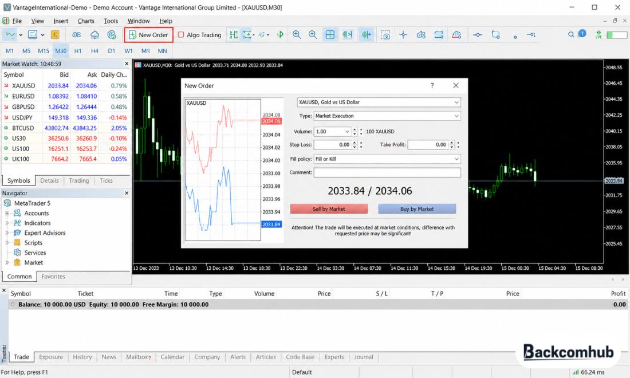630x378 pixels.
Task: Click the Stop Loss input field
Action: click(333, 144)
